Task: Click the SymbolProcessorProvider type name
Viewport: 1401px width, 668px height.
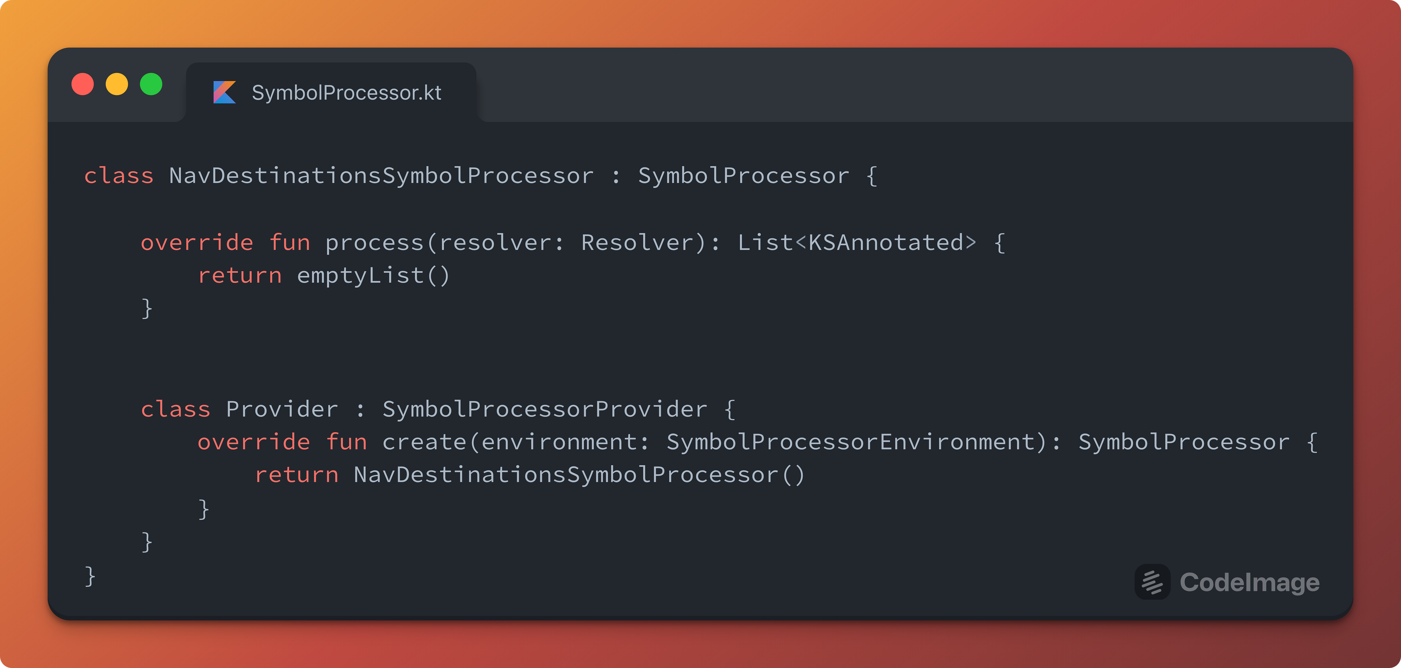Action: point(545,409)
